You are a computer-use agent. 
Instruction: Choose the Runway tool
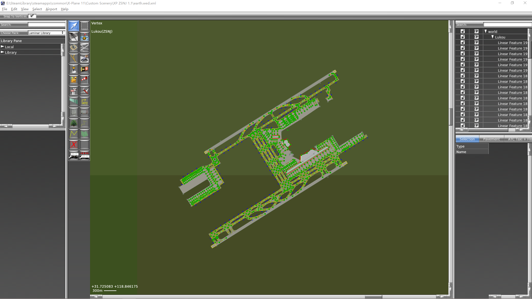[x=74, y=37]
